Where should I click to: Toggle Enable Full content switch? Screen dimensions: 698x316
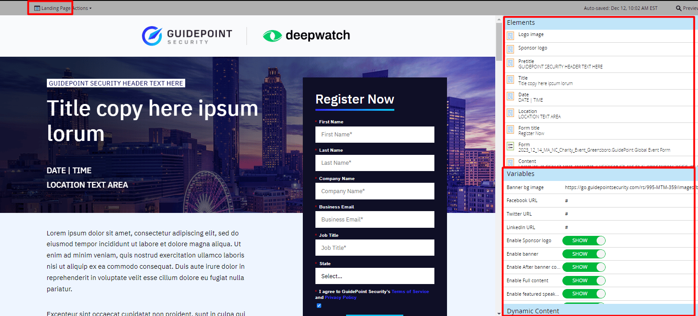pyautogui.click(x=584, y=280)
